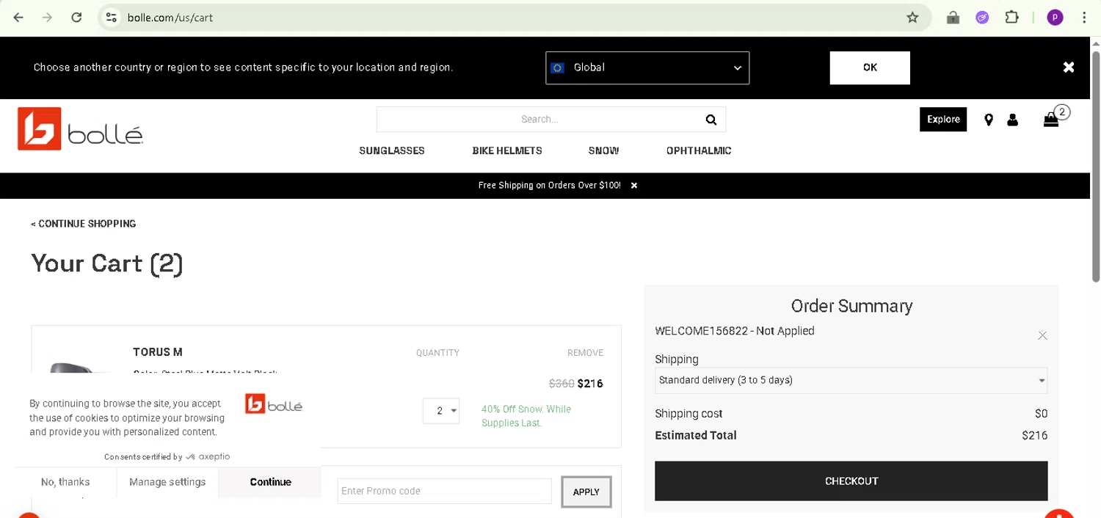1101x518 pixels.
Task: Open the Chrome three-dot menu
Action: pyautogui.click(x=1084, y=18)
